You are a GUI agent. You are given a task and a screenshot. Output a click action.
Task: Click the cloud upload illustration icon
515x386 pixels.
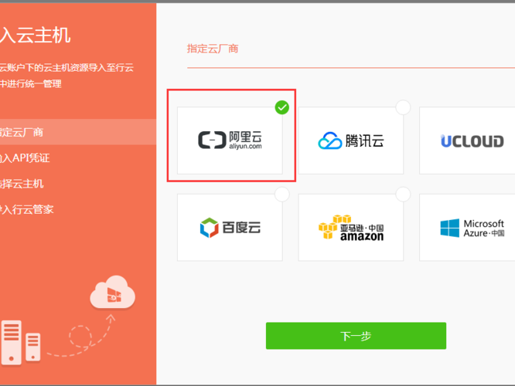[x=113, y=292]
